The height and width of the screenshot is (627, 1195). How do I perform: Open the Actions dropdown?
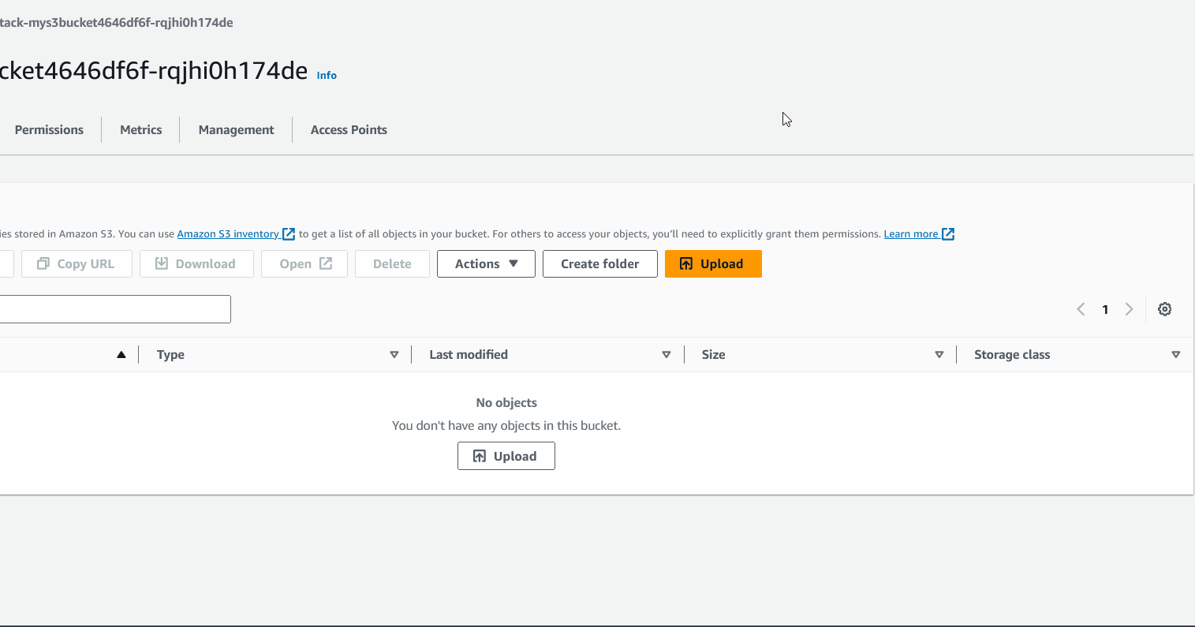[485, 263]
